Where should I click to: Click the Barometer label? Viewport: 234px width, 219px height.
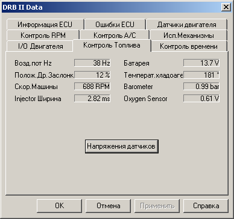[x=138, y=87]
